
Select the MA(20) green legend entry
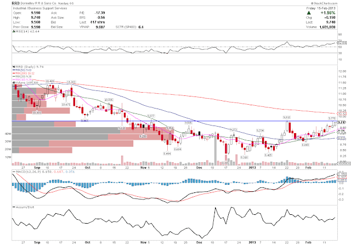click(22, 76)
